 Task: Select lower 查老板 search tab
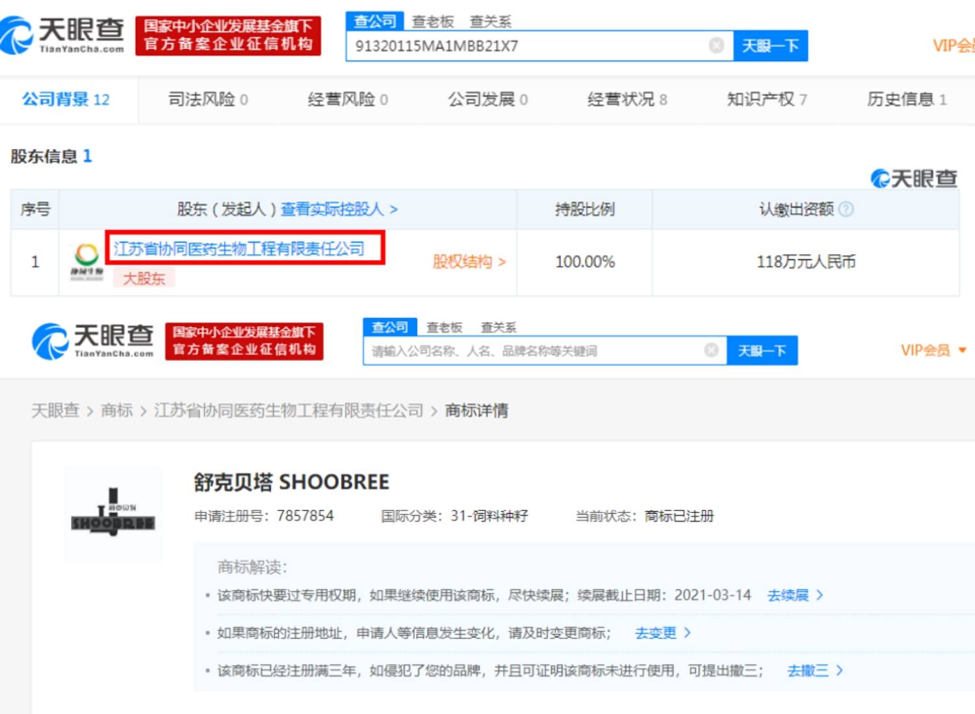tap(445, 327)
